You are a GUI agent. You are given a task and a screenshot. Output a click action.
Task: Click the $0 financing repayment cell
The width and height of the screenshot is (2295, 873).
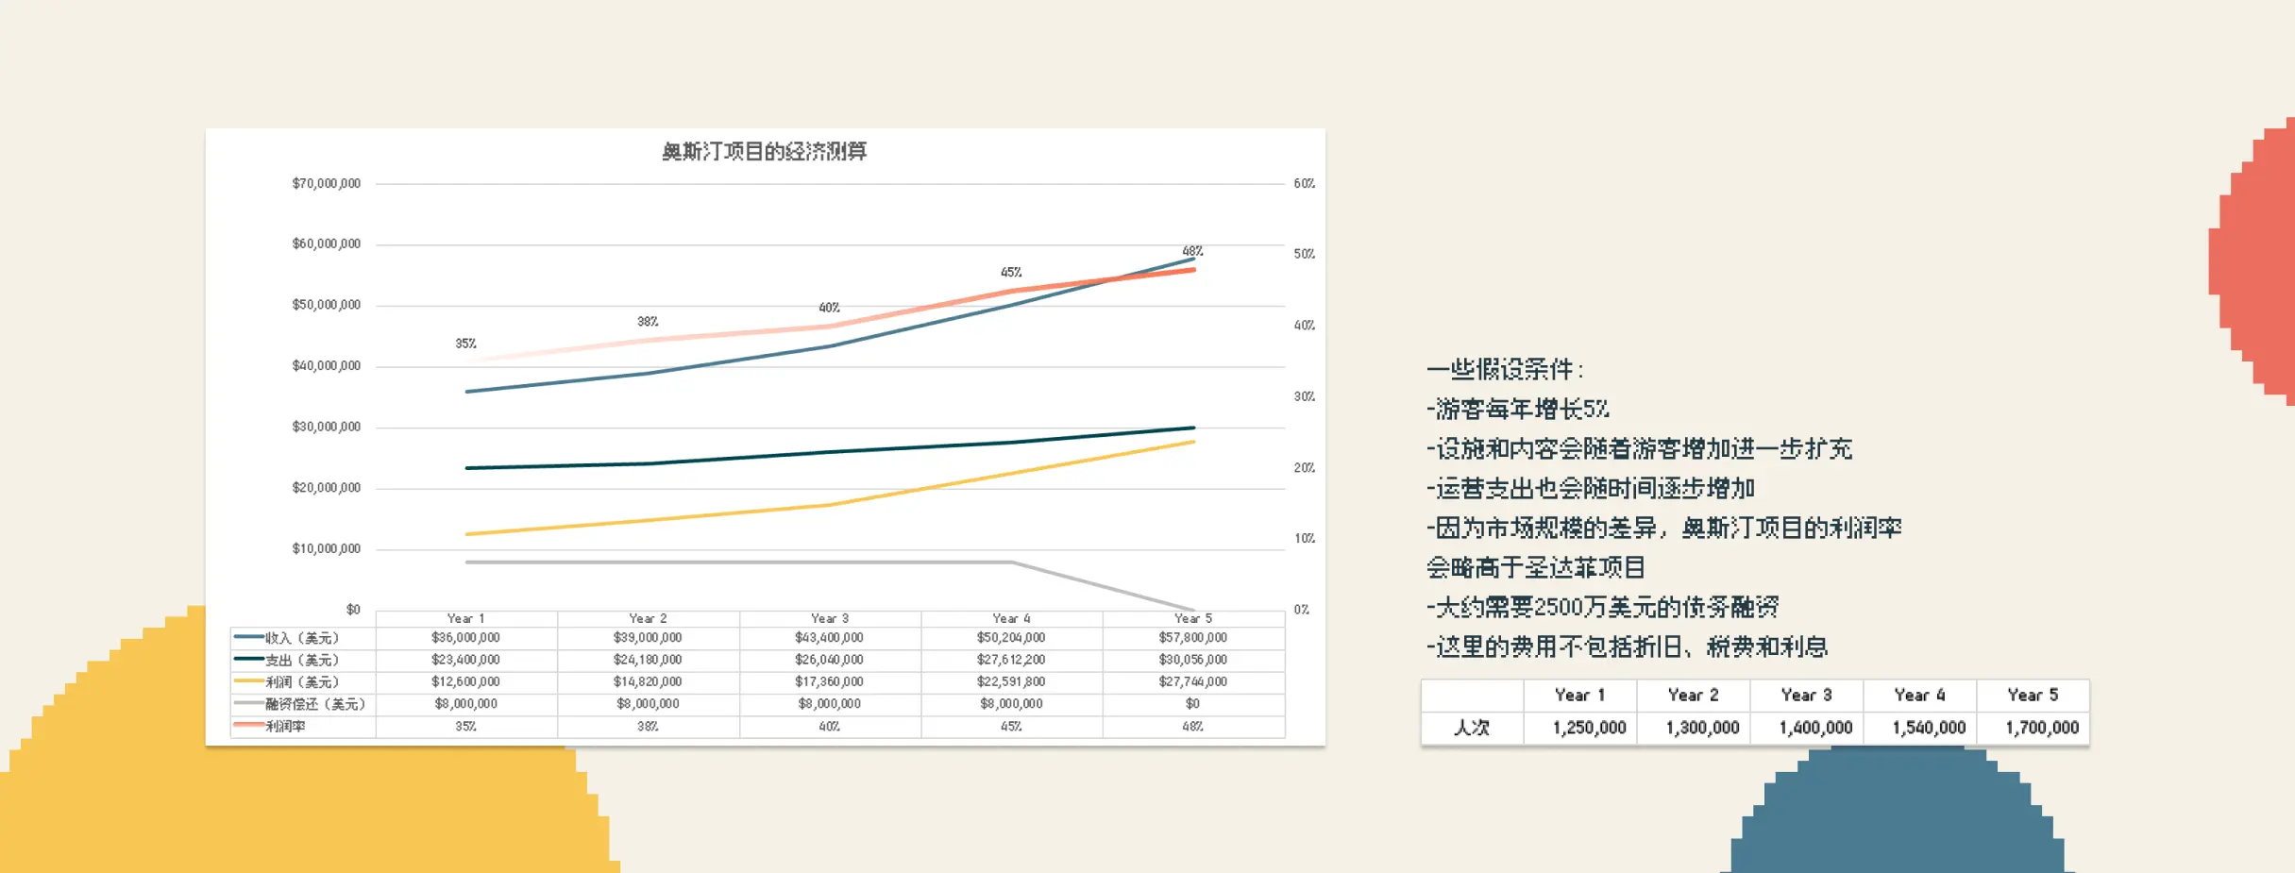tap(1192, 704)
